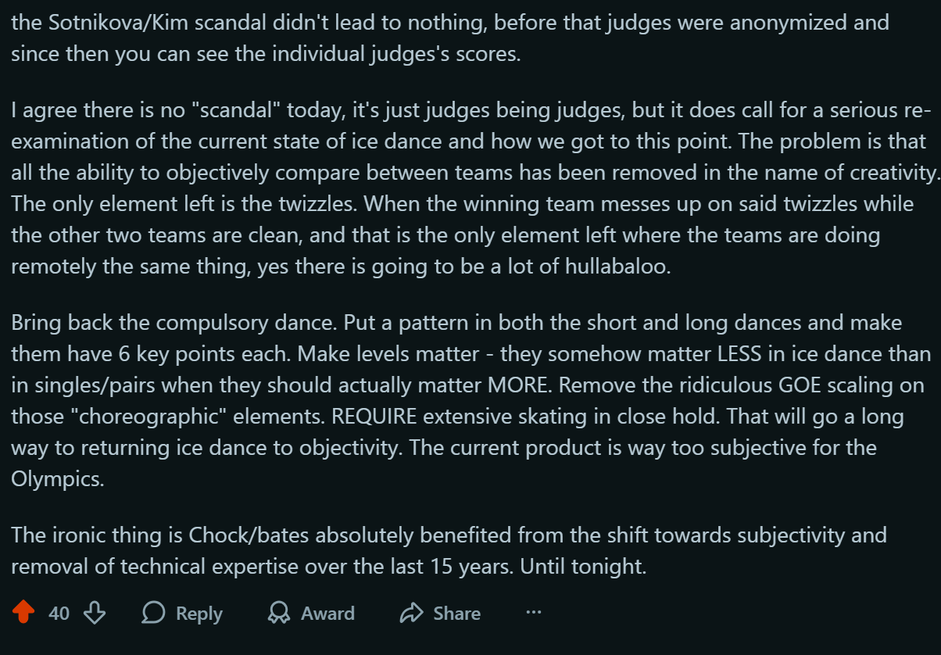
Task: Click the paragraph starting "the Sotnikova/Kim scandal"
Action: 449,38
